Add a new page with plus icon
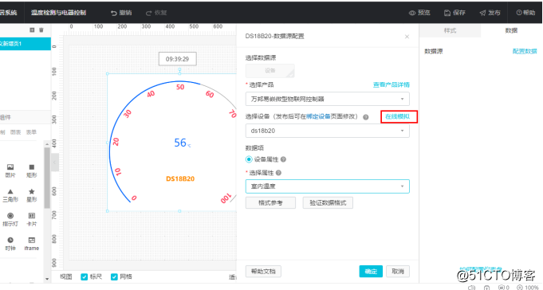The width and height of the screenshot is (543, 290). 32,30
